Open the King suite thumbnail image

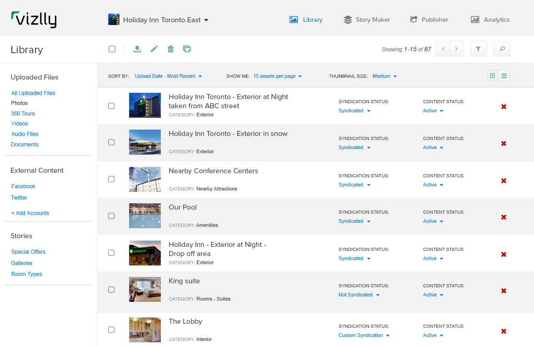coord(145,290)
